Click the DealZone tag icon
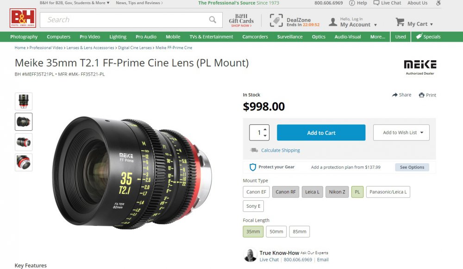The width and height of the screenshot is (463, 269). 276,20
